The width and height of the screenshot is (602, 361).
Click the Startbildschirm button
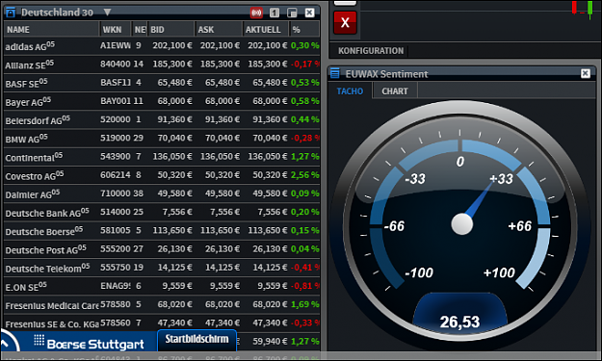coord(196,340)
